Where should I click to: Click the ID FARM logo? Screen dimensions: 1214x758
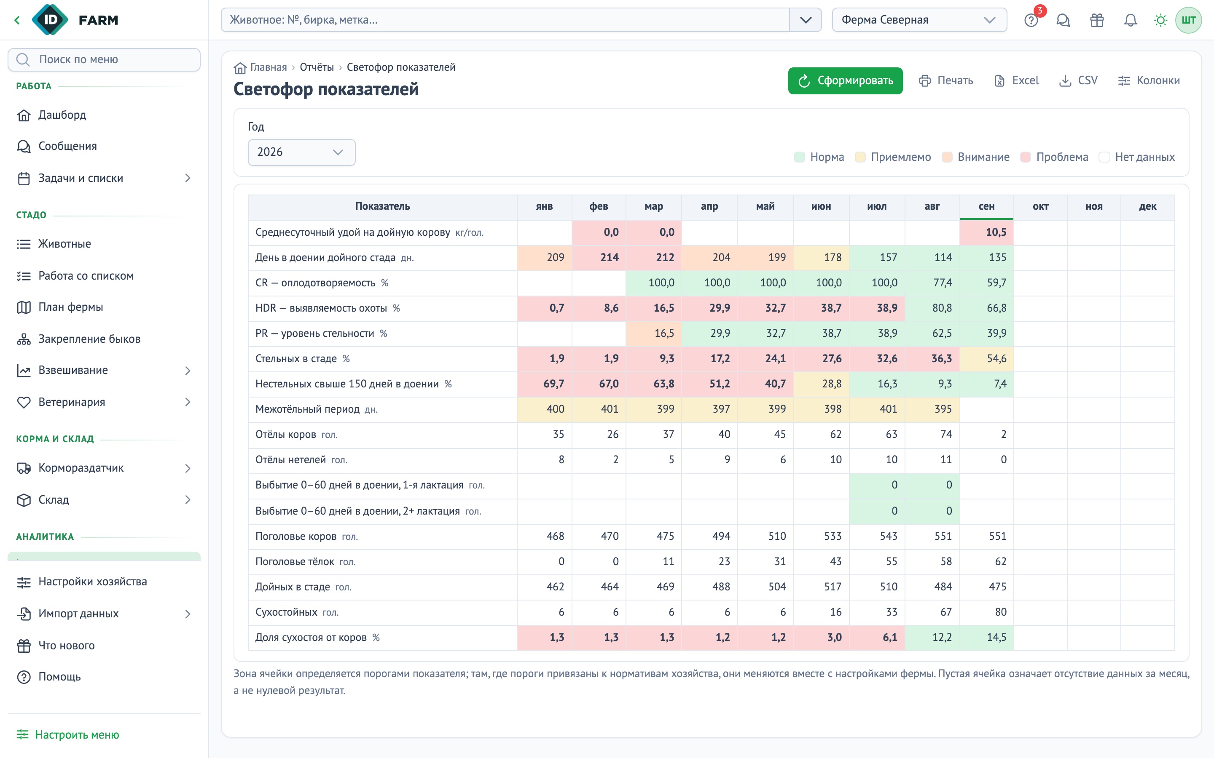(75, 20)
